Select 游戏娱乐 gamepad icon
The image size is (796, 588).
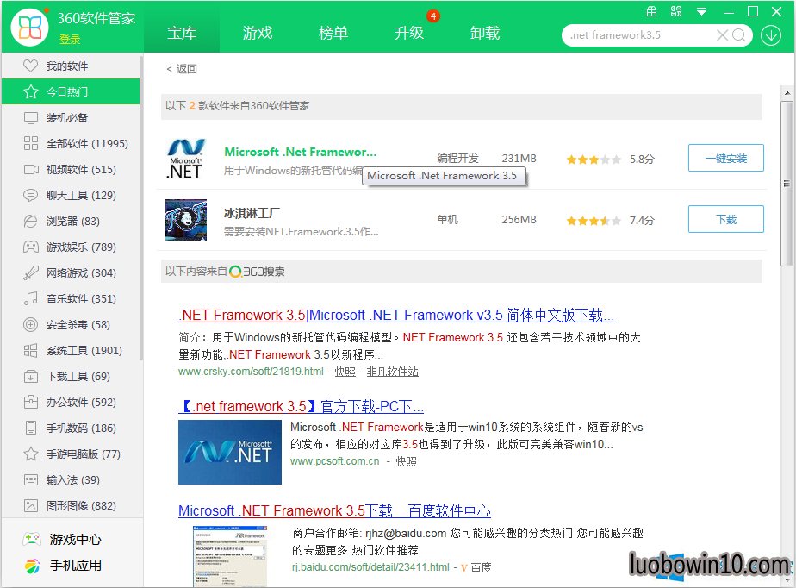[31, 247]
